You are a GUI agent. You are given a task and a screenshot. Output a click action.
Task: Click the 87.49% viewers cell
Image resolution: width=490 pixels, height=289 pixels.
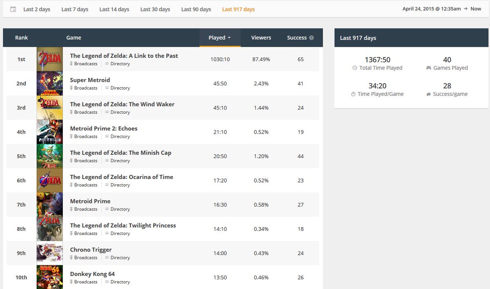(x=261, y=60)
